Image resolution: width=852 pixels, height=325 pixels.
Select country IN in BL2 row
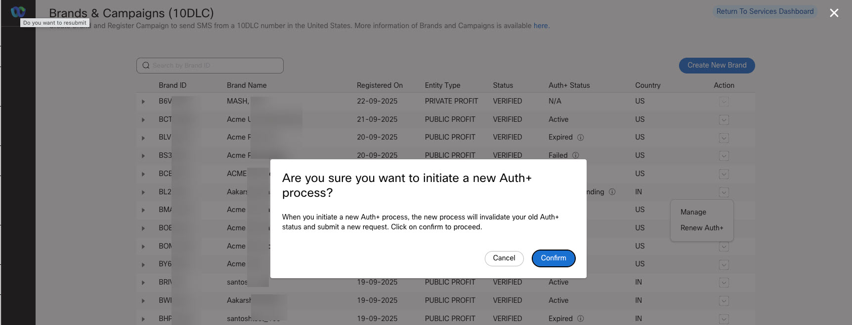[x=639, y=192]
